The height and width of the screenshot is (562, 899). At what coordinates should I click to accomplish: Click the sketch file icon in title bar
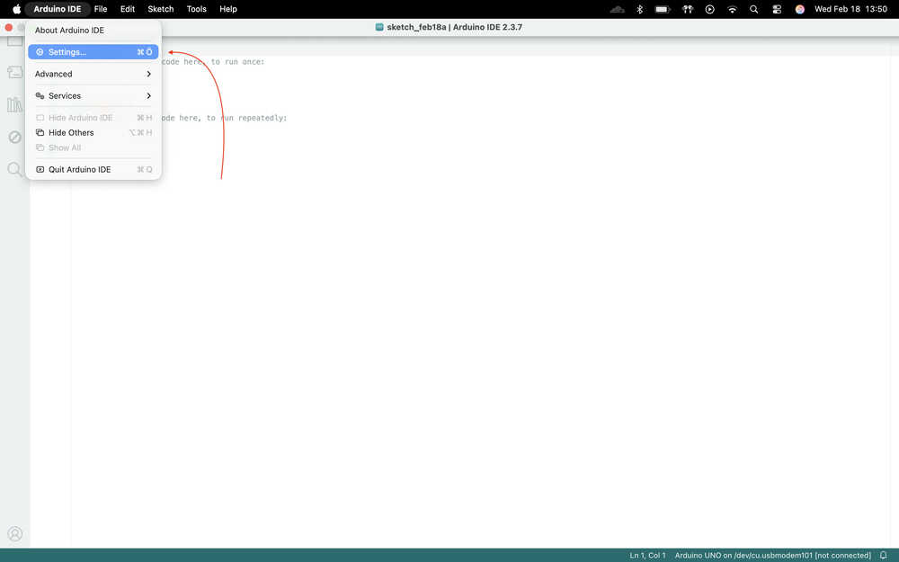pos(379,27)
